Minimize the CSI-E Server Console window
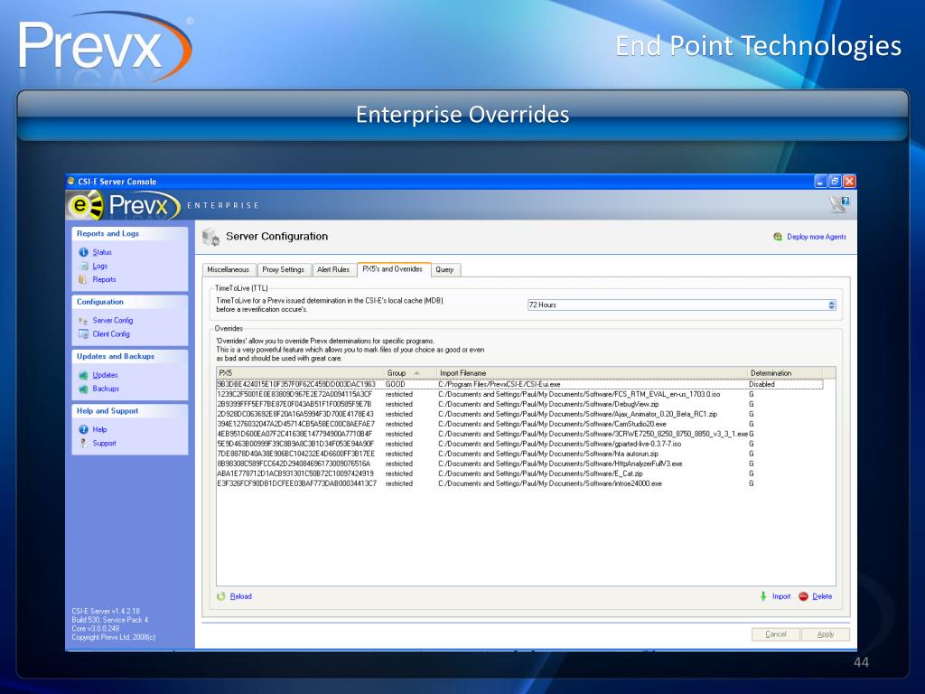925x694 pixels. click(820, 181)
